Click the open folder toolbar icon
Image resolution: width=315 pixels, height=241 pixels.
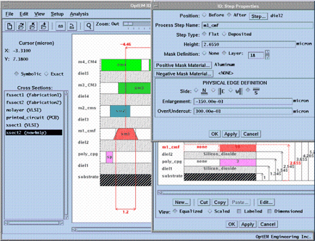[21, 26]
